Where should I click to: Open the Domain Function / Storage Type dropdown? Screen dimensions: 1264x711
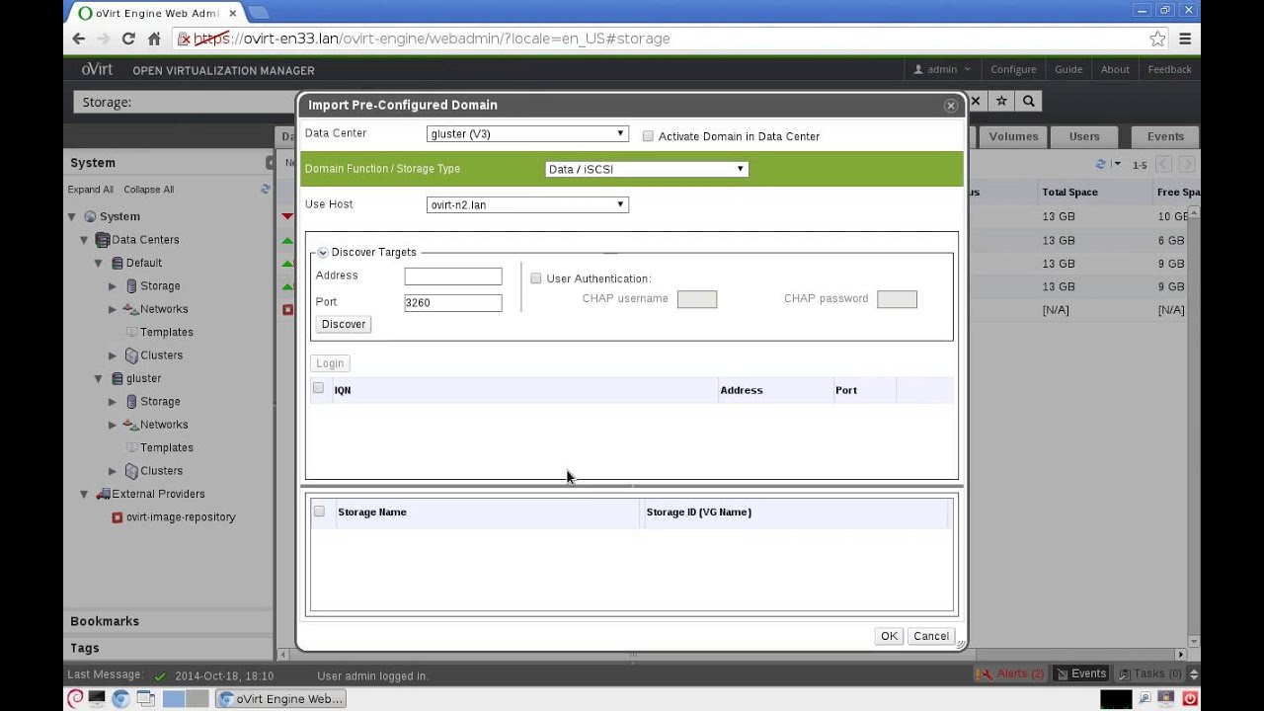pos(647,169)
